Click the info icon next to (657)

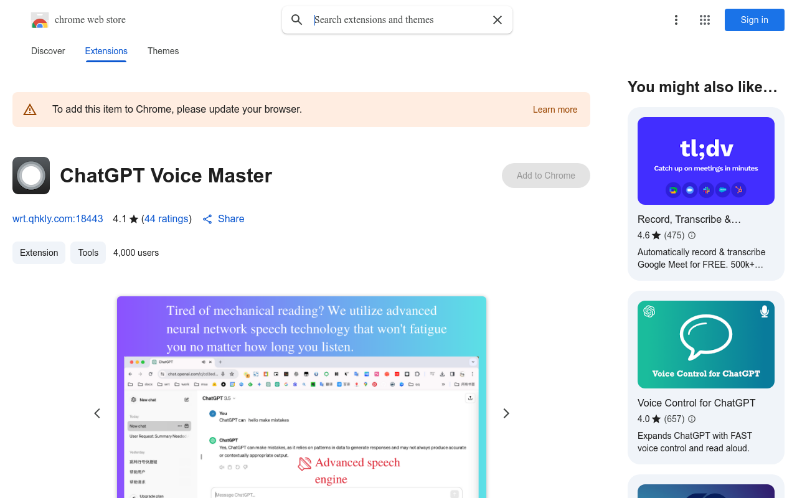pos(692,419)
